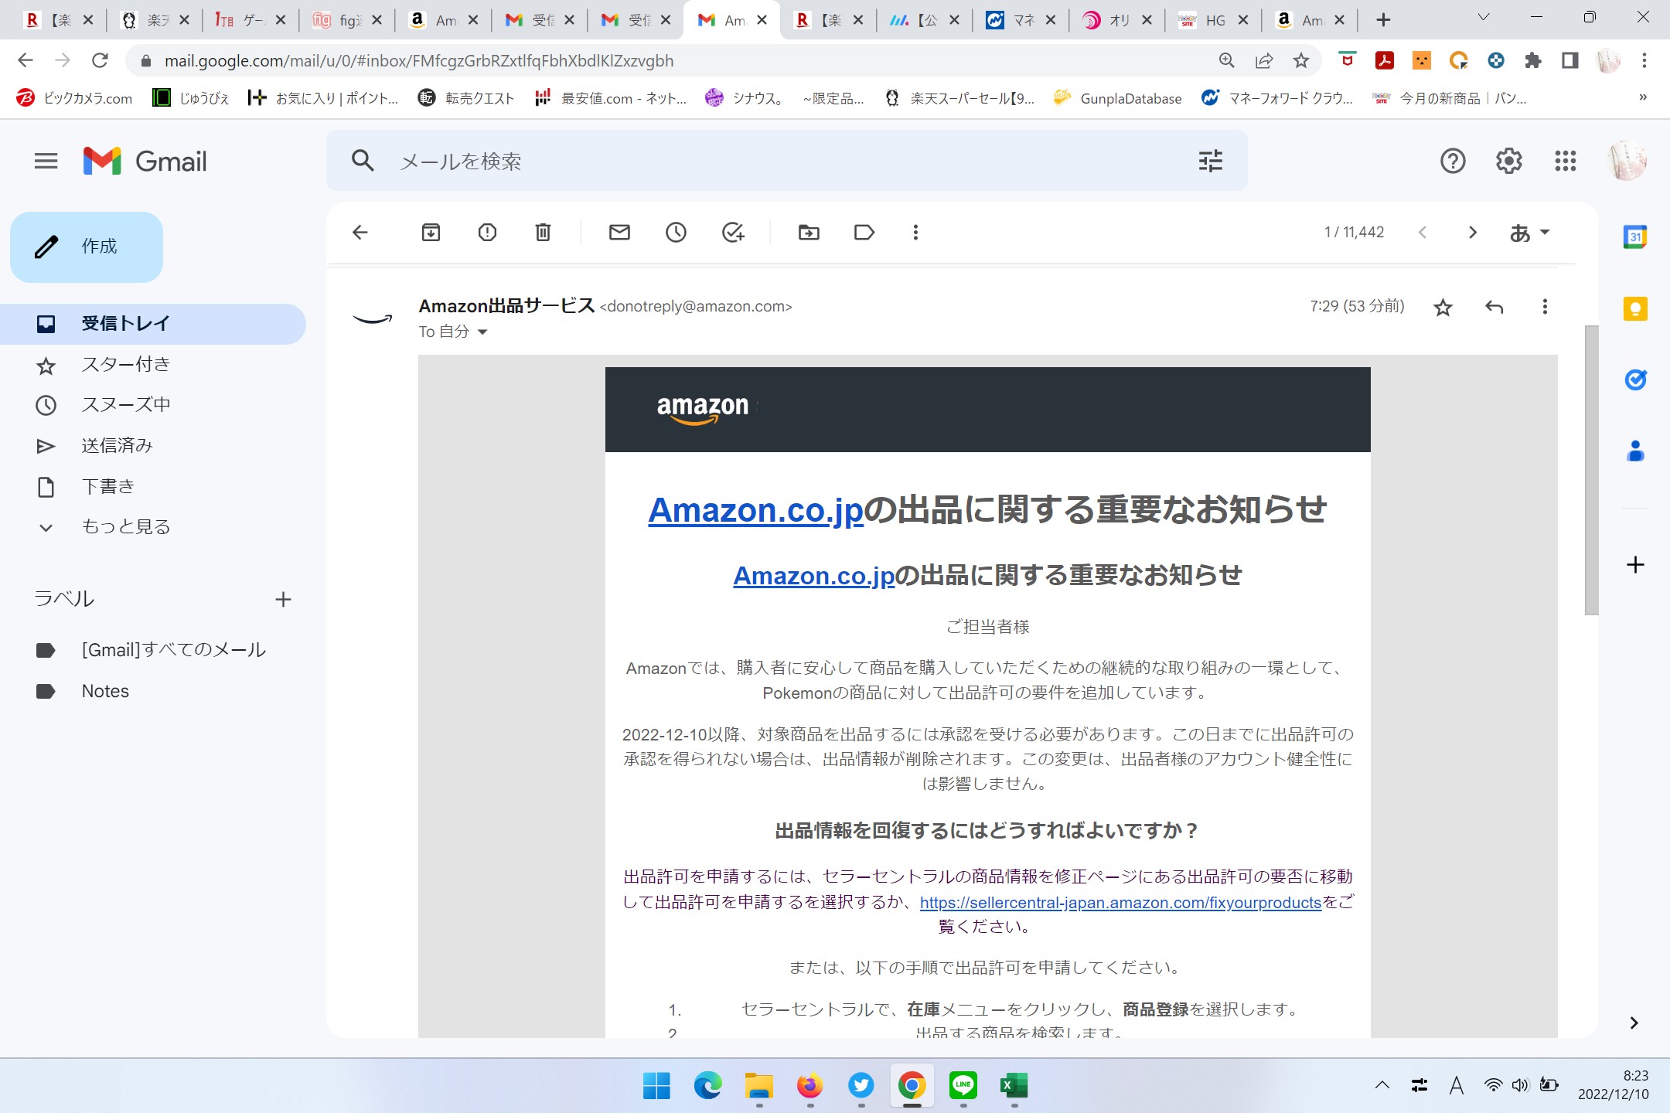Bookmark this page with star icon
The image size is (1670, 1113).
tap(1301, 60)
